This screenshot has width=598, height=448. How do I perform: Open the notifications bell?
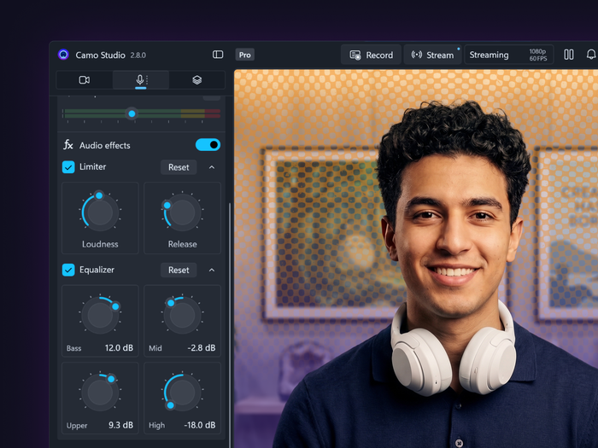[591, 55]
